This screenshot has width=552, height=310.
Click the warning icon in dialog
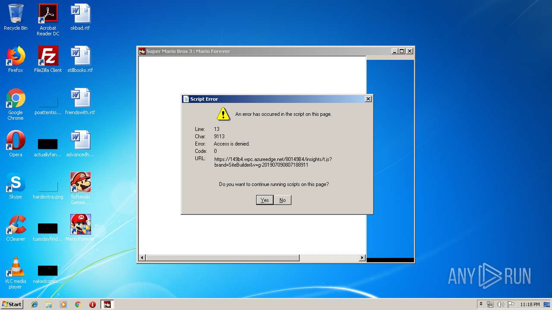(223, 114)
